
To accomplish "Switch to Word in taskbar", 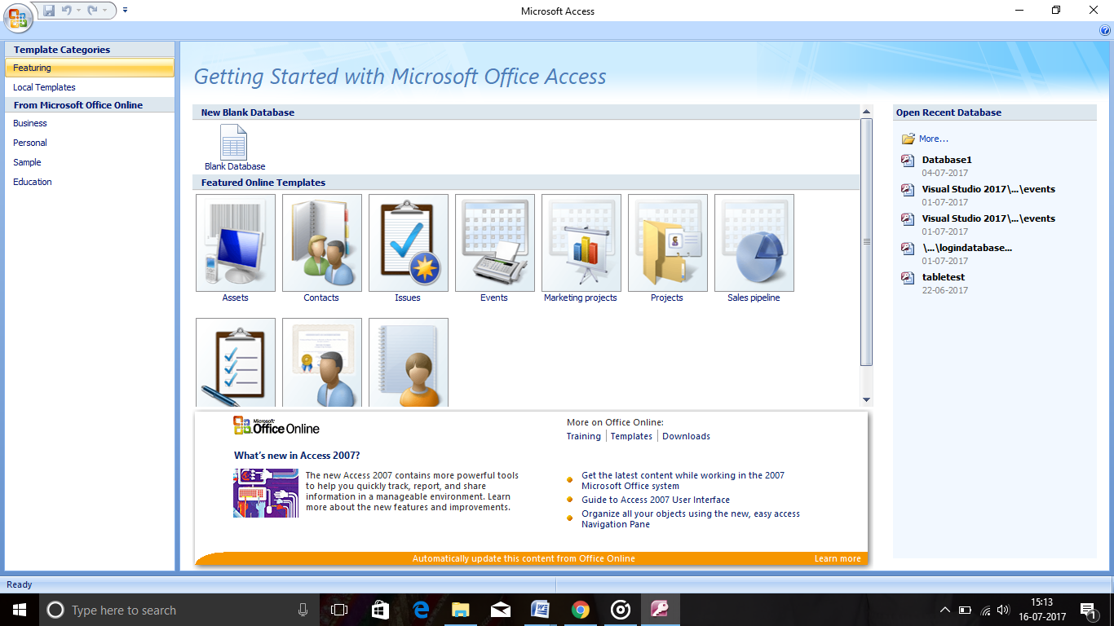I will click(540, 610).
